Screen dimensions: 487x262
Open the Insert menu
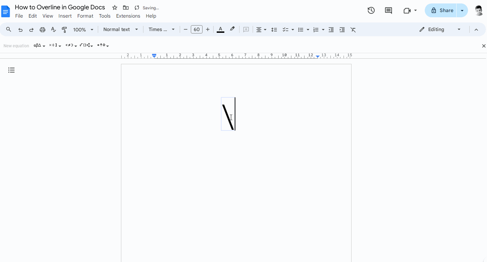(65, 16)
